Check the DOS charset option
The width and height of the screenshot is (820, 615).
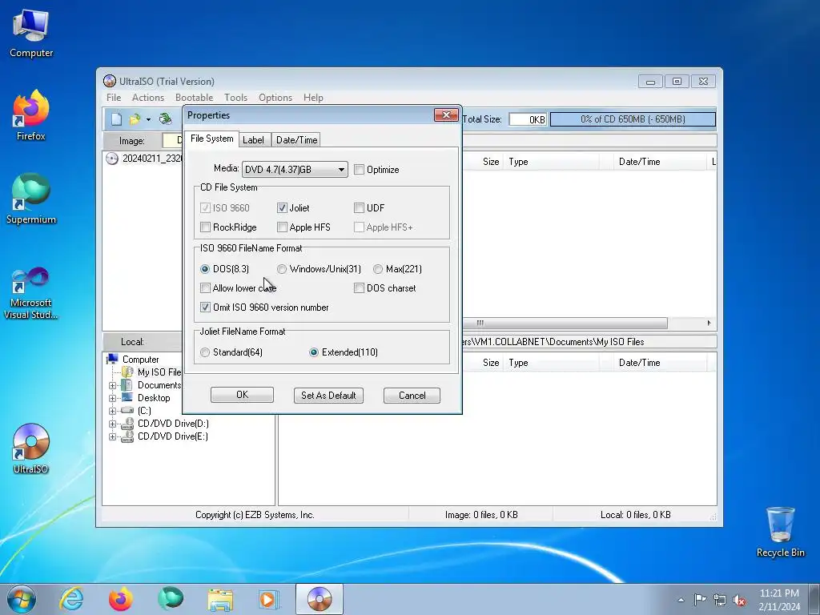coord(359,288)
